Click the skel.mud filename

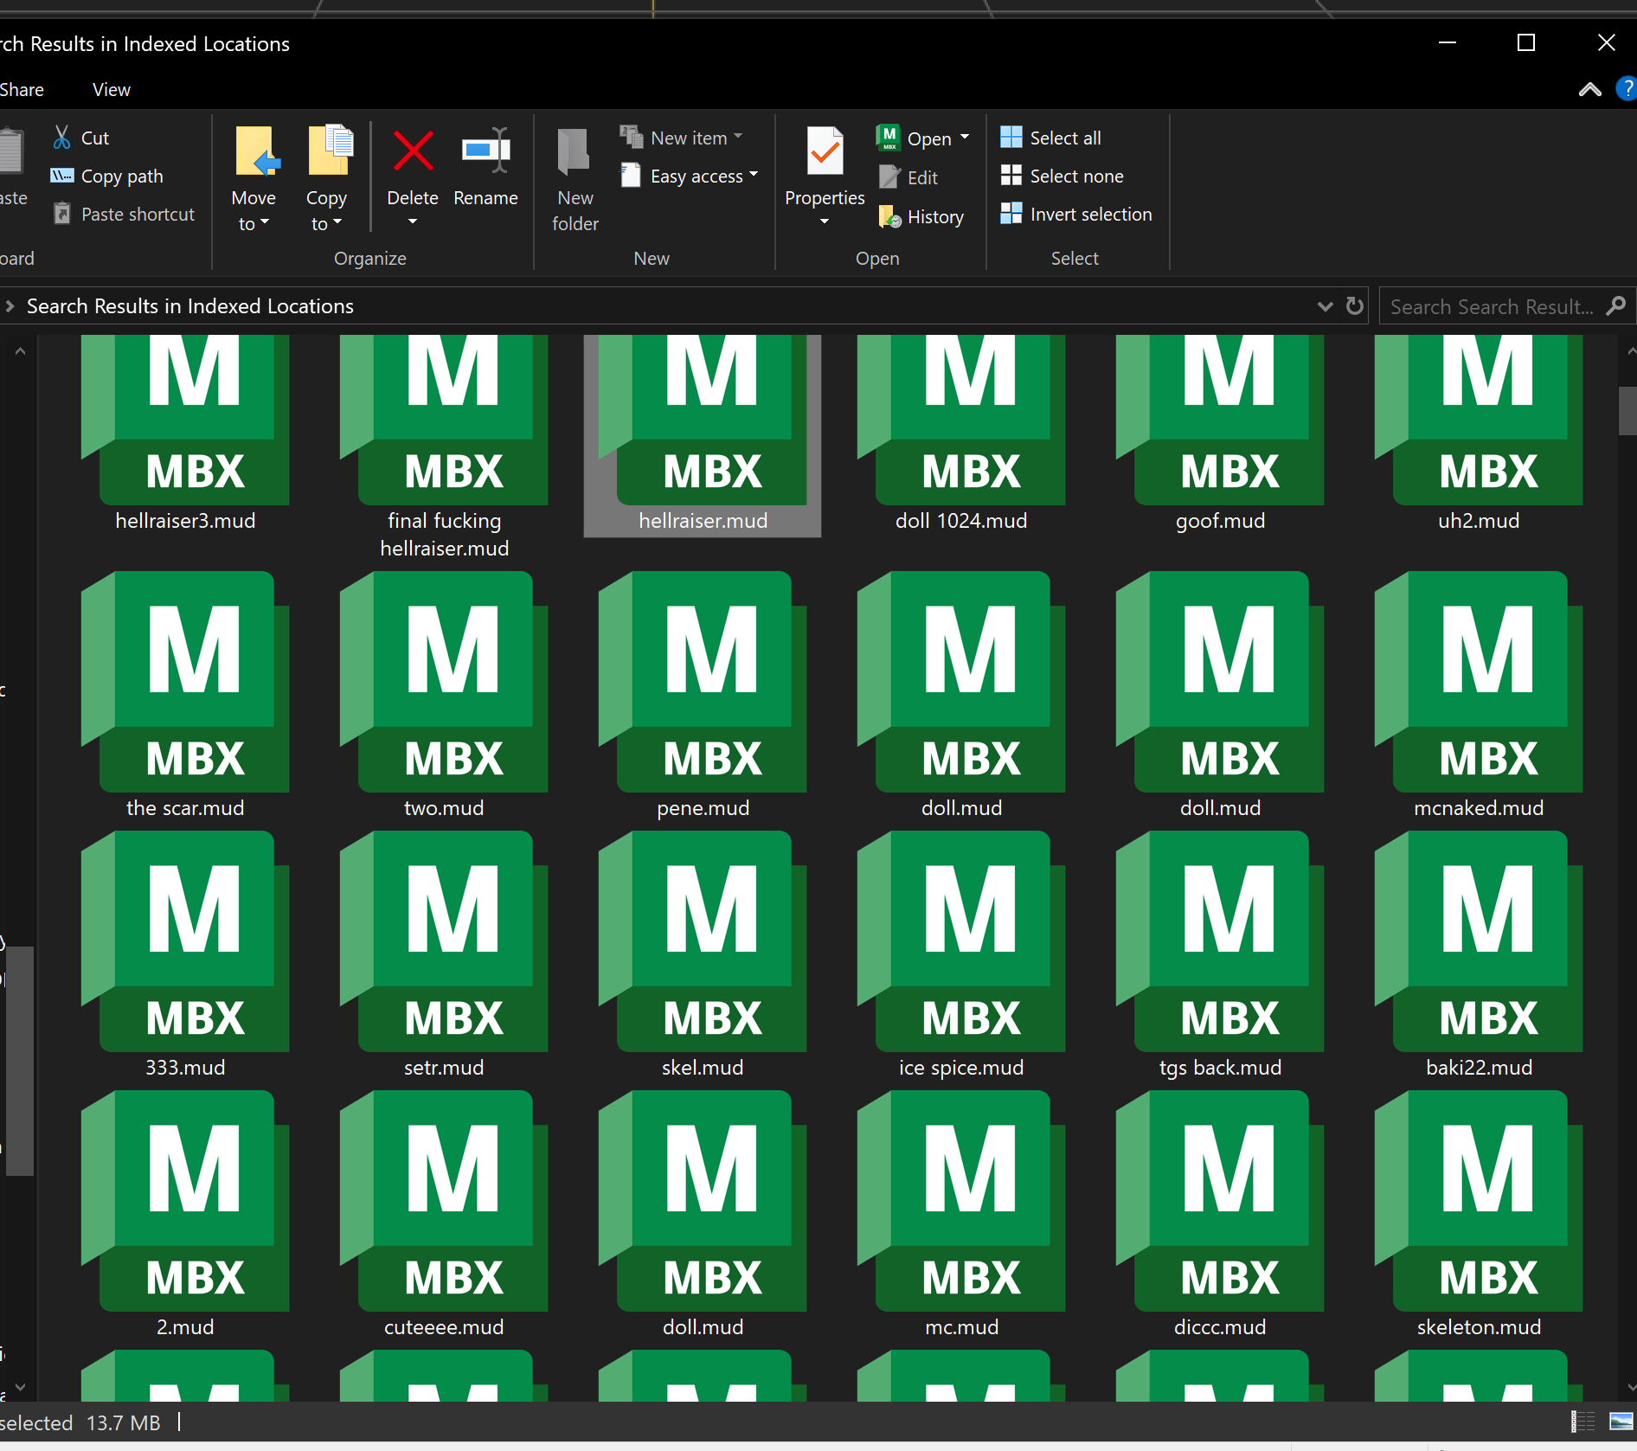point(703,1068)
